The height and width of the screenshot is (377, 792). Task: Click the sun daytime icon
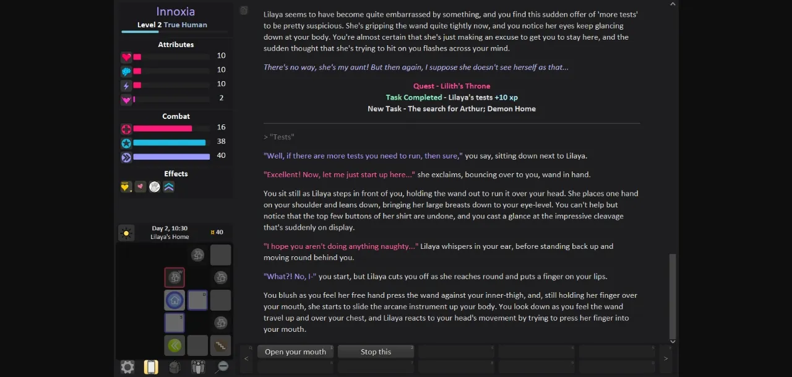pos(126,233)
